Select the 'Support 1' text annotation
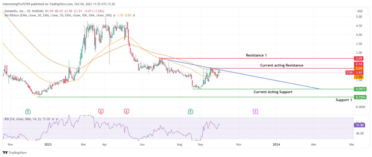 pos(344,100)
